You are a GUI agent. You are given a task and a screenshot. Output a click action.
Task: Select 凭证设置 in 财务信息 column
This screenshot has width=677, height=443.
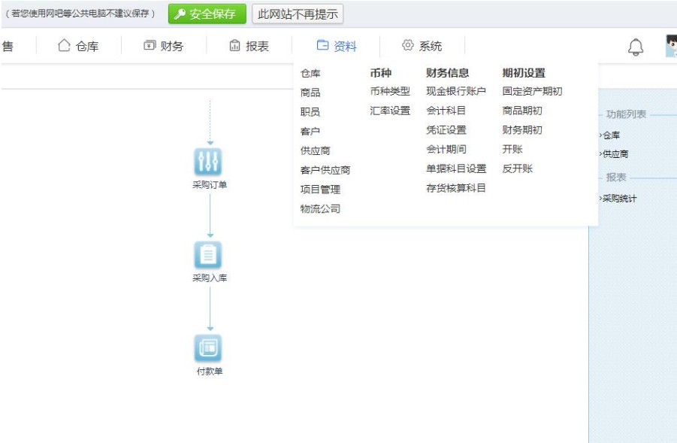pos(446,130)
